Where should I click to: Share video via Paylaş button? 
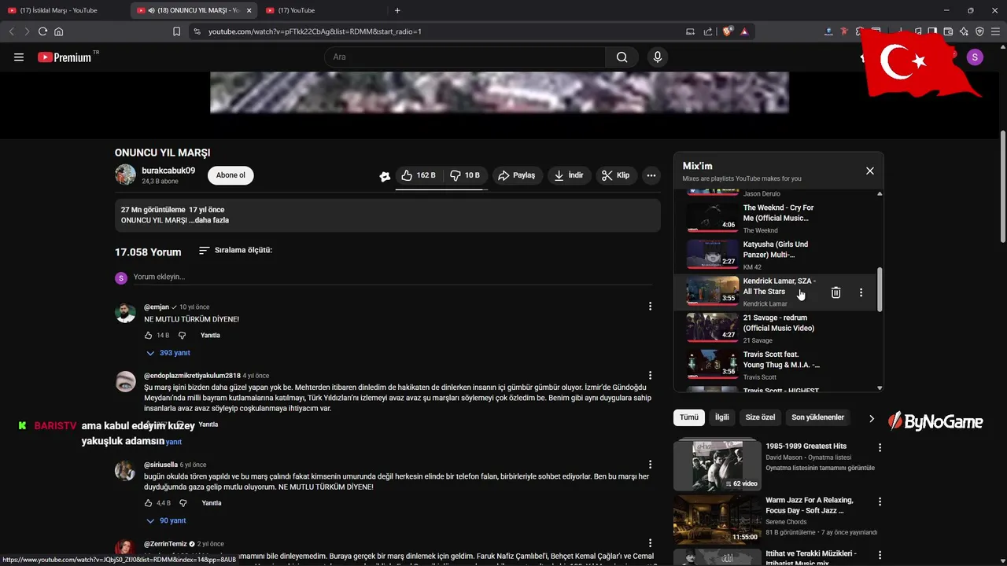(517, 175)
